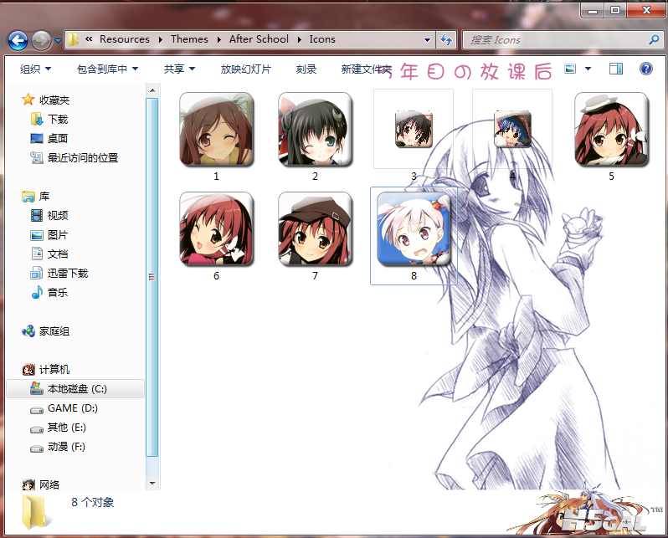Click the sidebar scrollbar thumb
The width and height of the screenshot is (668, 538).
(x=152, y=277)
